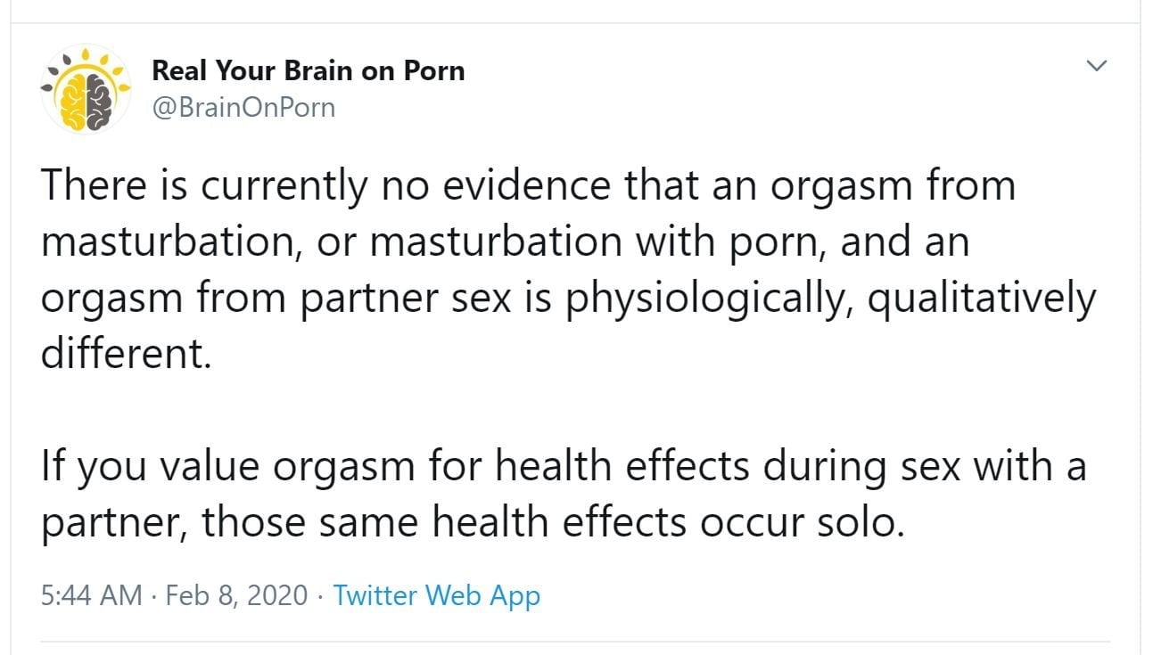Click the line starting "masturbation, or masturbation"
The height and width of the screenshot is (655, 1153).
(x=505, y=242)
